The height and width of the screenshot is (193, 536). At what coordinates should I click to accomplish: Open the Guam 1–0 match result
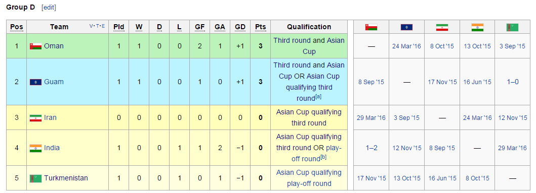512,82
